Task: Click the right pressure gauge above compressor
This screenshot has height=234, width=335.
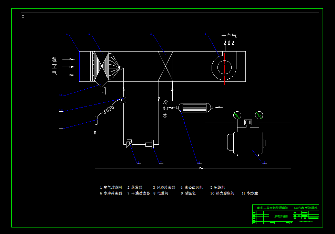Action: pyautogui.click(x=259, y=115)
